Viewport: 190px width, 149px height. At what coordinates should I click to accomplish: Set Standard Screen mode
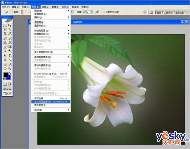click(5, 89)
